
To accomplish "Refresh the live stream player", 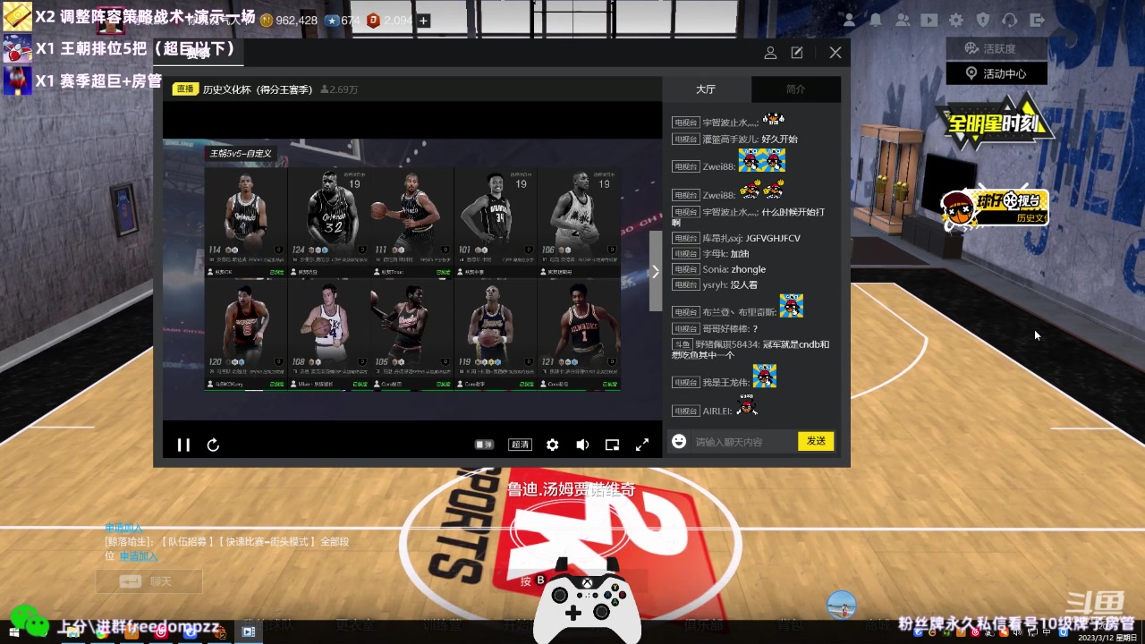I will (x=213, y=445).
